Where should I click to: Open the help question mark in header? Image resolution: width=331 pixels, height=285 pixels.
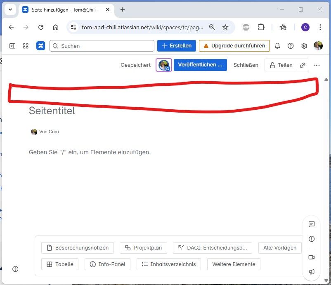click(x=291, y=46)
